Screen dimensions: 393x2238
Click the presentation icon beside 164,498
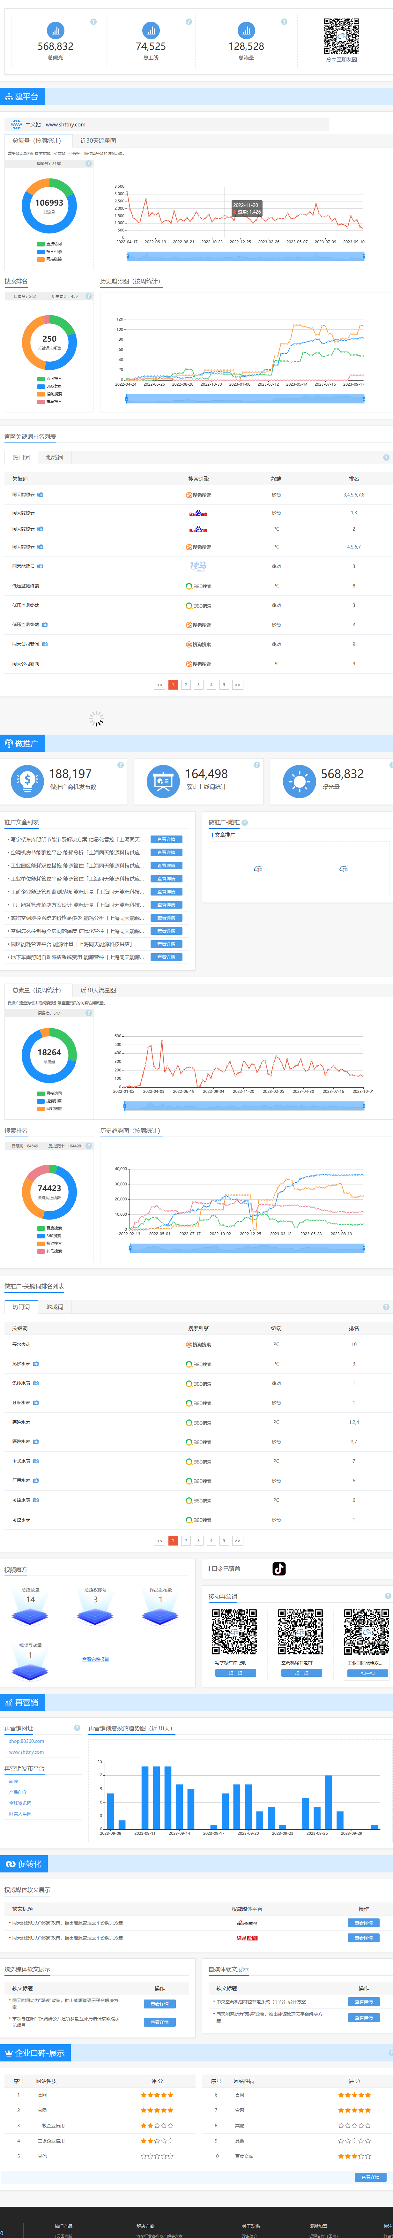click(x=163, y=780)
